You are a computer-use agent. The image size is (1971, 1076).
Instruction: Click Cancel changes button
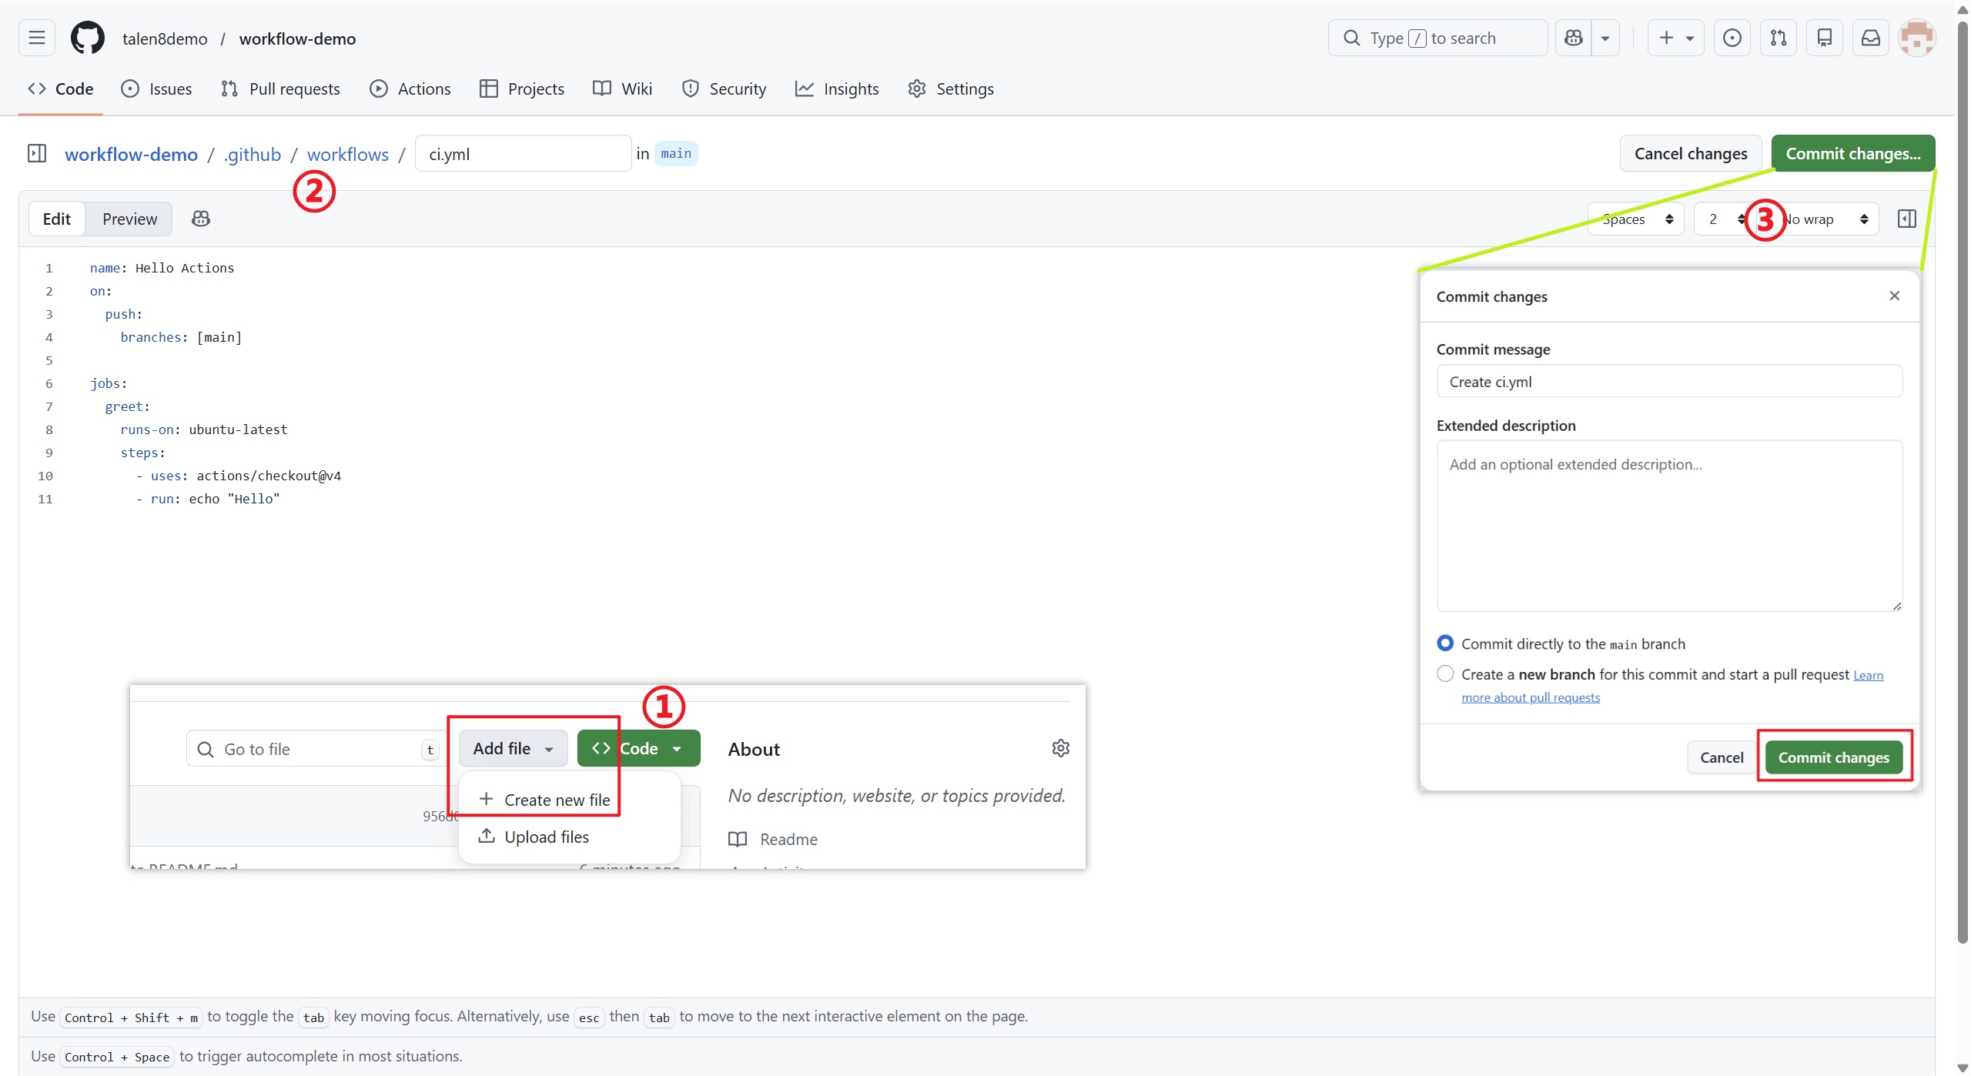(1690, 153)
